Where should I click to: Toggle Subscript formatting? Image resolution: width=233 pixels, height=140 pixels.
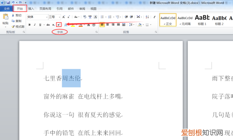54,25
